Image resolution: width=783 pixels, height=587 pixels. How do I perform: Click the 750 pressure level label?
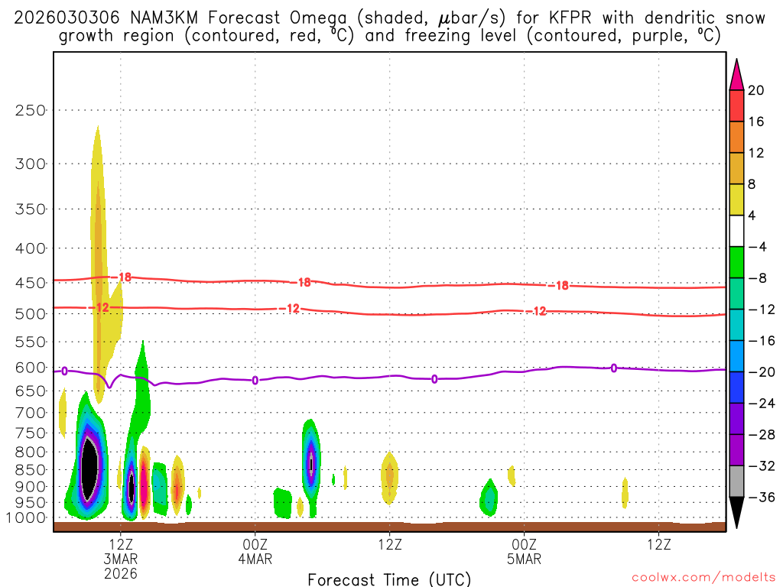click(31, 433)
